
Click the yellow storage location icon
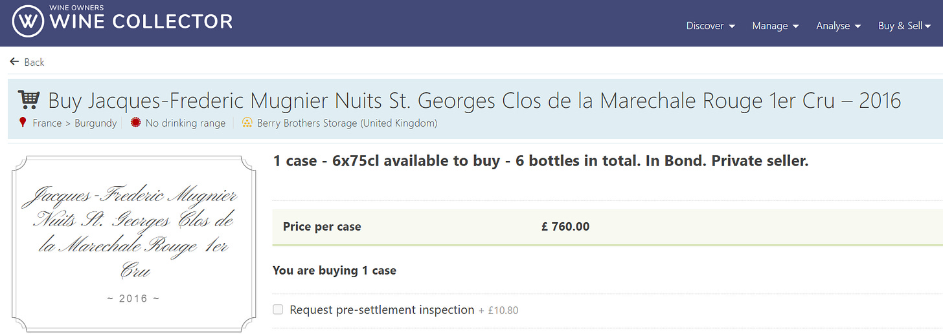[x=247, y=123]
